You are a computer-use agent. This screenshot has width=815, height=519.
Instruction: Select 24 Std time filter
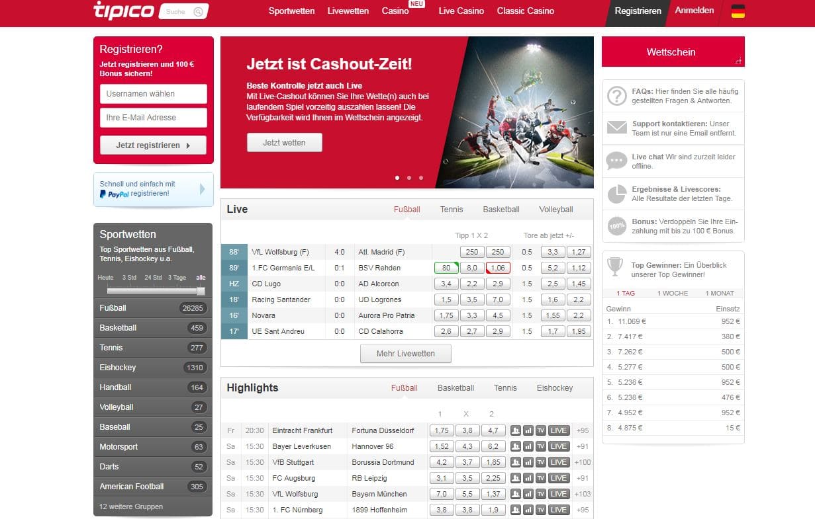coord(153,278)
